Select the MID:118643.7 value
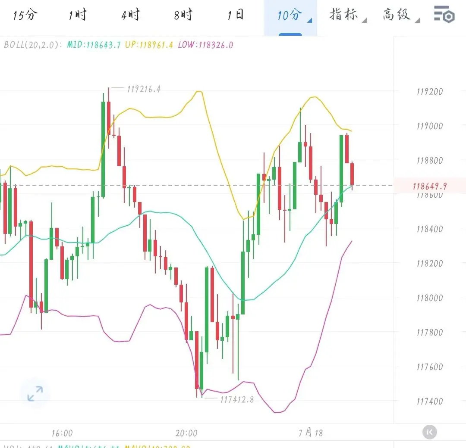Image resolution: width=466 pixels, height=448 pixels. tap(94, 45)
